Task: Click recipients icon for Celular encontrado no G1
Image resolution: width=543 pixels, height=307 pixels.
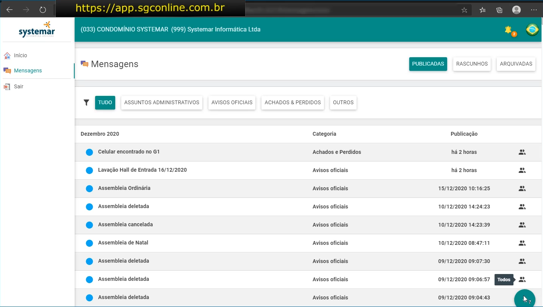Action: click(x=522, y=152)
